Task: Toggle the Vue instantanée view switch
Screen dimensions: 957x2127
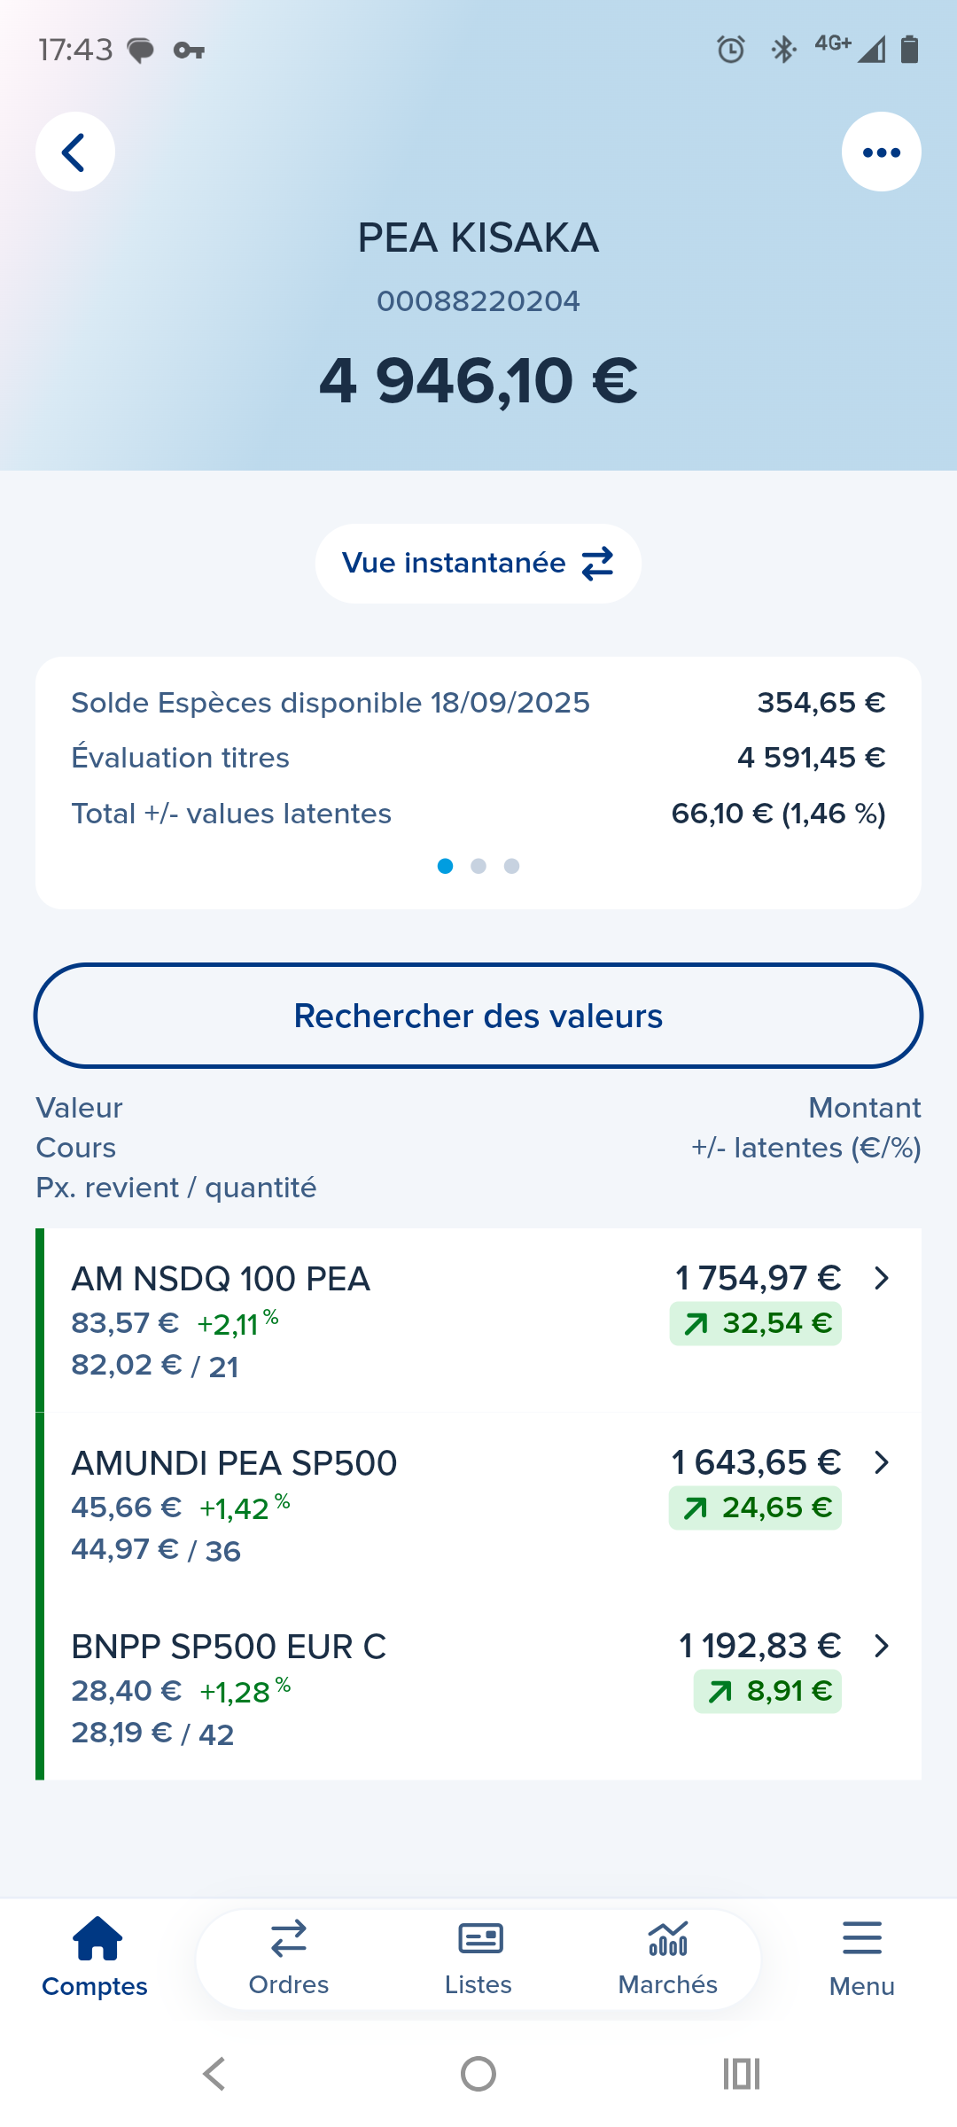Action: coord(478,564)
